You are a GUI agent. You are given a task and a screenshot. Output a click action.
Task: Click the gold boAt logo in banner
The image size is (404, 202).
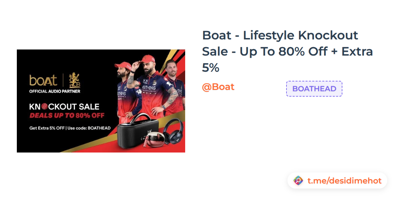click(43, 80)
